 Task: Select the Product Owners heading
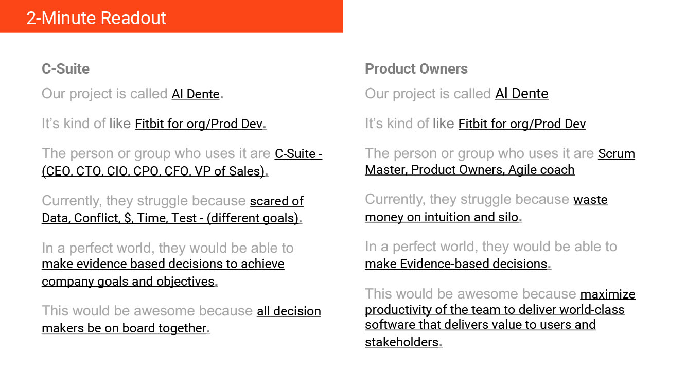[x=416, y=69]
